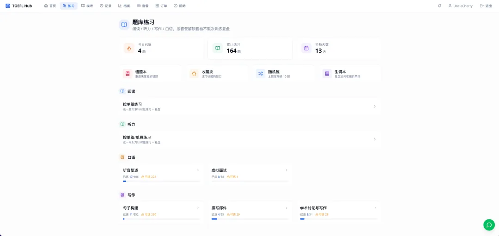Click 已练 0/88 text

pyautogui.click(x=218, y=177)
